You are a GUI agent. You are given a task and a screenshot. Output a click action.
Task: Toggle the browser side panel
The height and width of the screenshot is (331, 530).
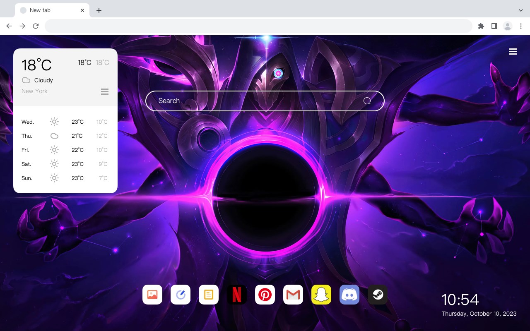pos(494,26)
